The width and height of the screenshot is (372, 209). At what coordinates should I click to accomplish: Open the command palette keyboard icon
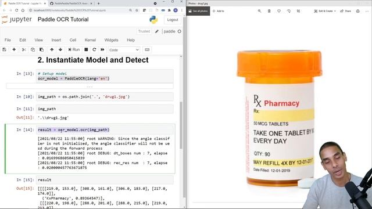[147, 49]
